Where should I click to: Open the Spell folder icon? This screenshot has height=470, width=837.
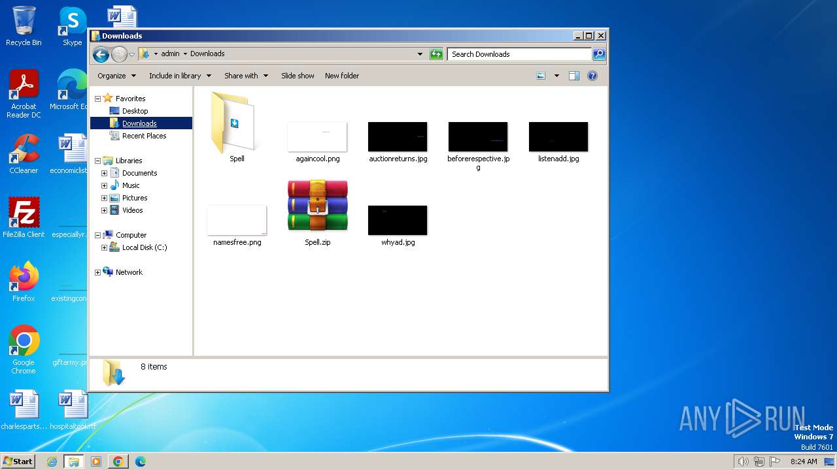(236, 123)
